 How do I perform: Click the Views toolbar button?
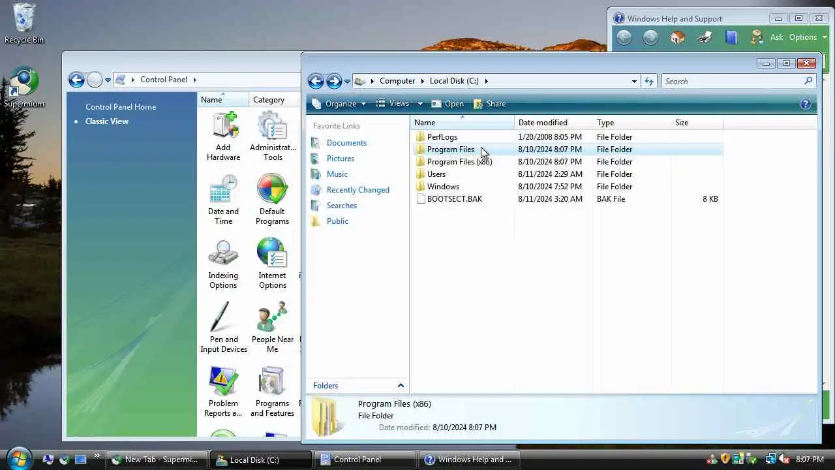pyautogui.click(x=393, y=104)
